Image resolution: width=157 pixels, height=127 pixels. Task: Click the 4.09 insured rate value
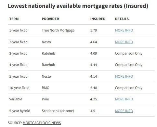94,53
